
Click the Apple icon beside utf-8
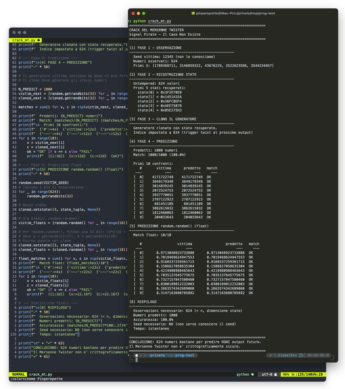pyautogui.click(x=276, y=374)
